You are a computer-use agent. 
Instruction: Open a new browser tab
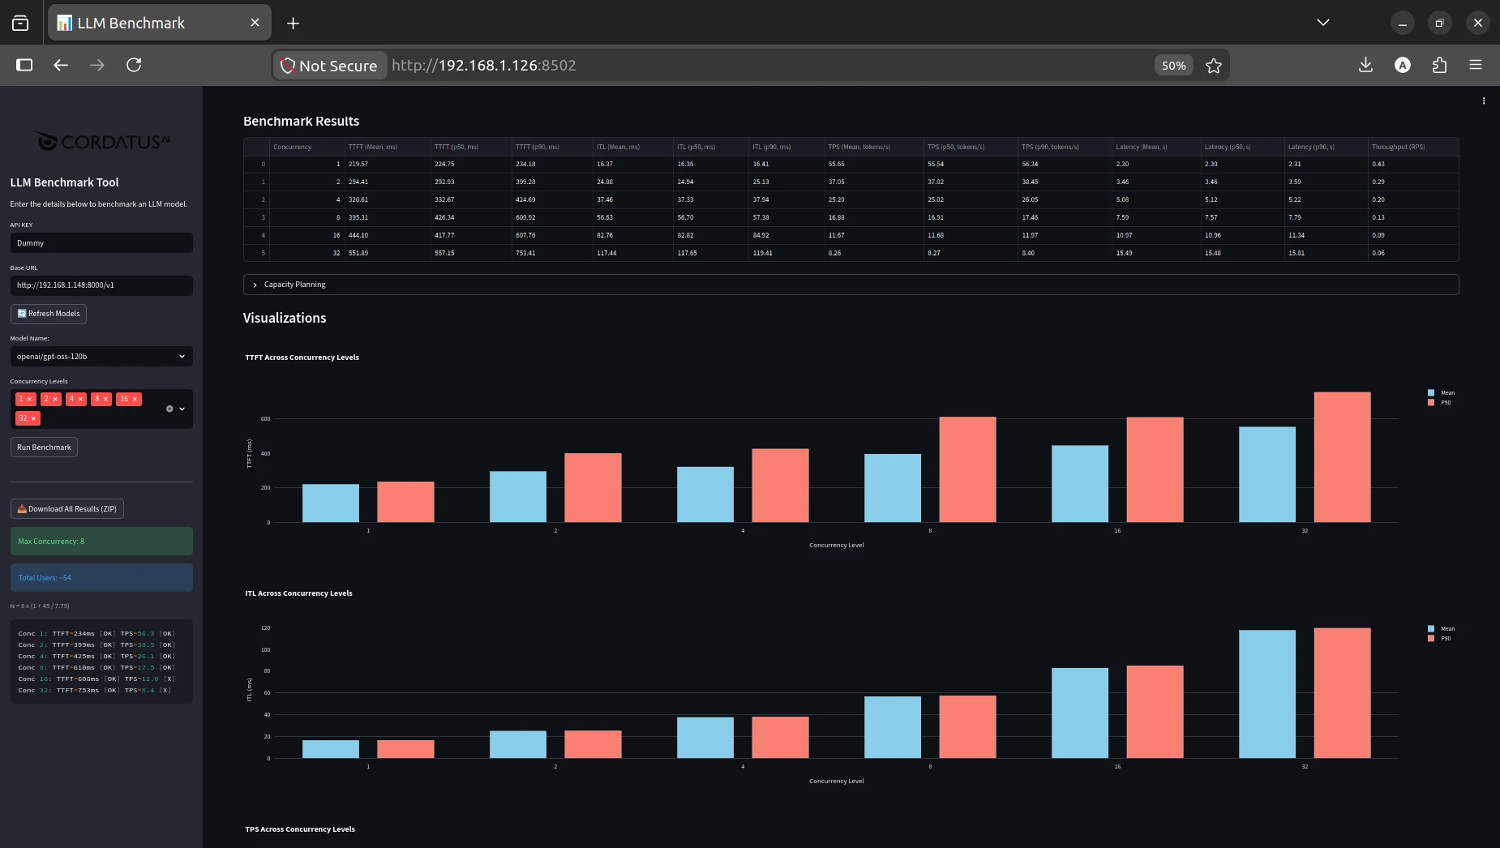(x=293, y=24)
